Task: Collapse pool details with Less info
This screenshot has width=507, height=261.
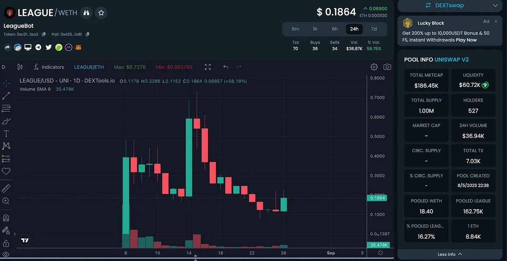Action: (450, 254)
